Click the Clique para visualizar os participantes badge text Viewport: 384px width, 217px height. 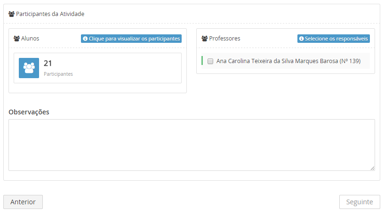(134, 39)
